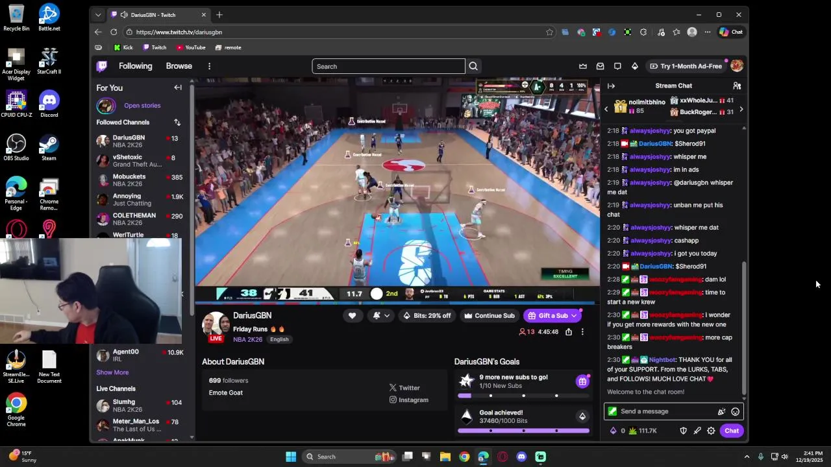The height and width of the screenshot is (467, 831).
Task: Open the Copilot Chat button
Action: (731, 32)
